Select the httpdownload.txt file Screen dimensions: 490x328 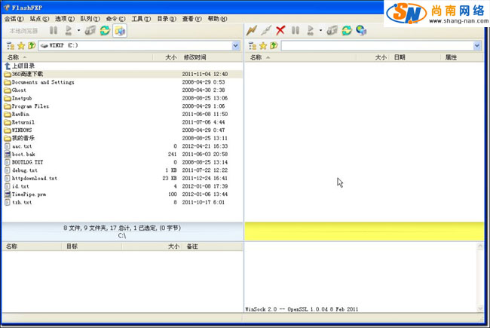[34, 178]
